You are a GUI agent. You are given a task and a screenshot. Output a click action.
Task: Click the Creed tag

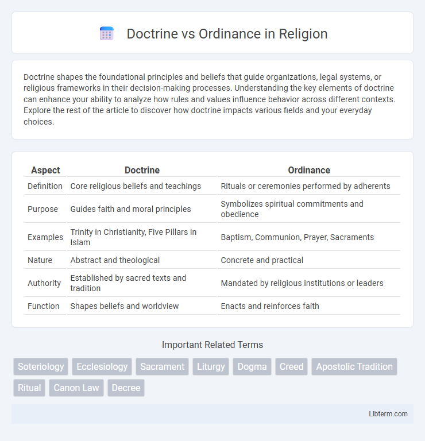[x=291, y=366]
